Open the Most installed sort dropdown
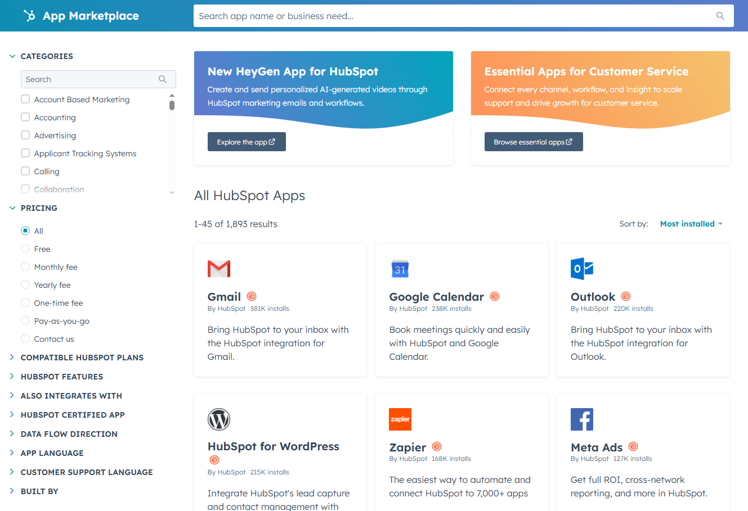This screenshot has width=748, height=511. pyautogui.click(x=691, y=224)
